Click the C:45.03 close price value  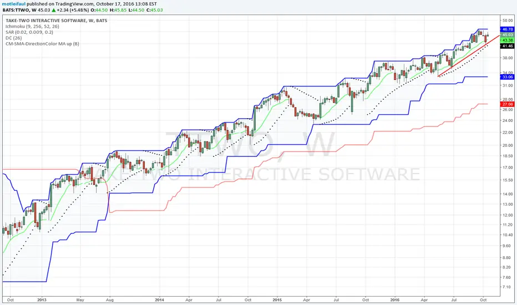pos(154,10)
